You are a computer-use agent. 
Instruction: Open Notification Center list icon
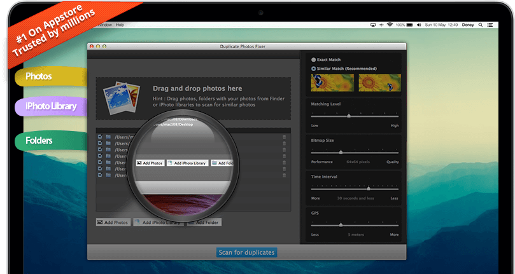click(490, 25)
